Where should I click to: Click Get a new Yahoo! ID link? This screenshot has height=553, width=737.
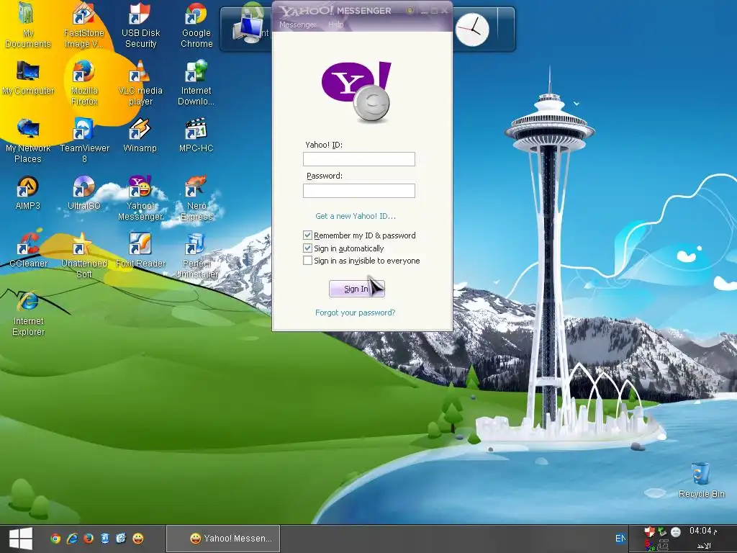356,216
